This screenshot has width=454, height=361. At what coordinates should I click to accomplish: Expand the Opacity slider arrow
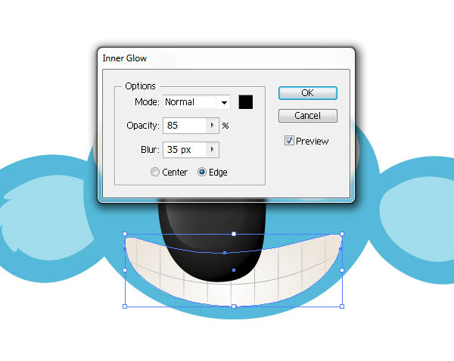point(213,126)
